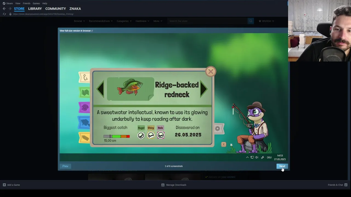Open the fishing hook side tab
Viewport: 351px width, 197px height.
pos(85,77)
